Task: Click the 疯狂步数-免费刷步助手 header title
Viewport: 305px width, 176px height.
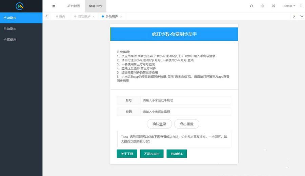Action: (x=174, y=34)
